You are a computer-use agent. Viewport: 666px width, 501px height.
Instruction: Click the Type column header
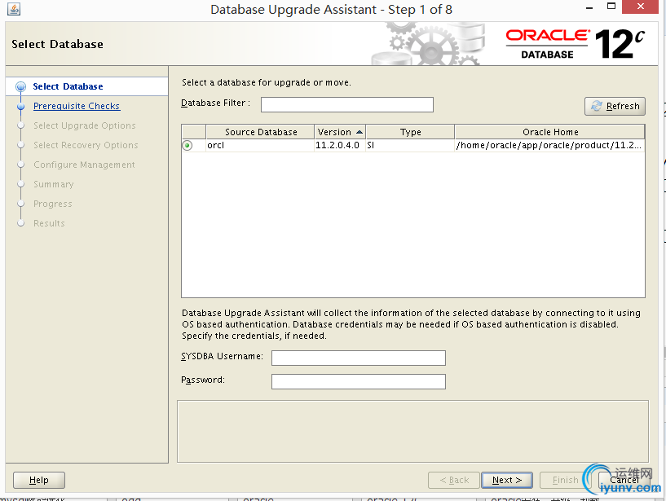pos(410,132)
